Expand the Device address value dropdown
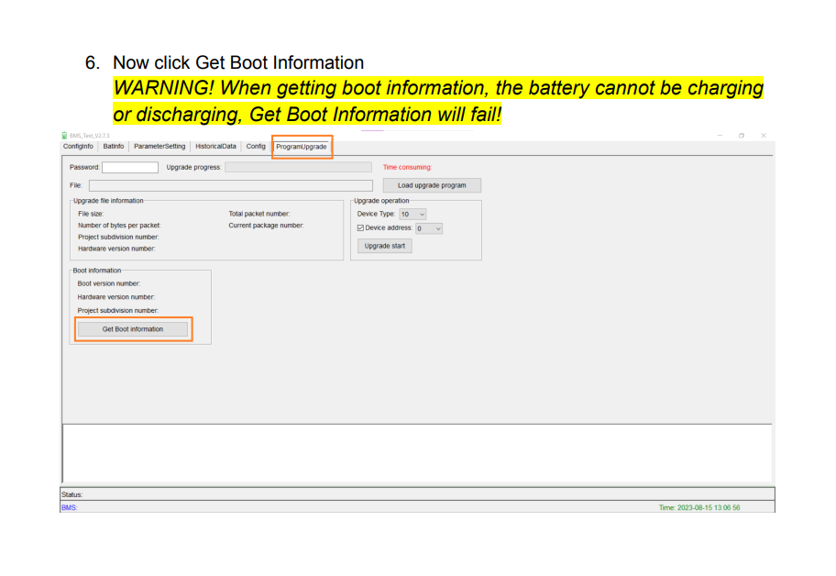 click(429, 228)
